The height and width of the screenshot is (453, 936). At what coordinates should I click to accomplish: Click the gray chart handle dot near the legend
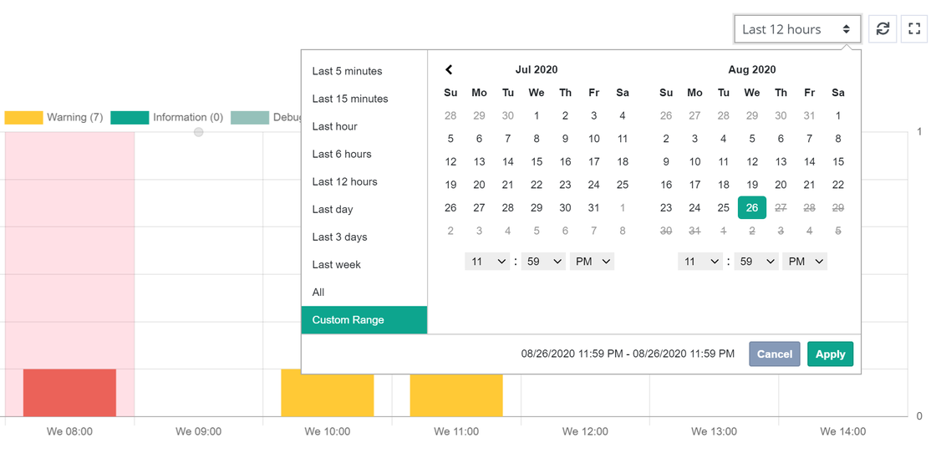199,132
